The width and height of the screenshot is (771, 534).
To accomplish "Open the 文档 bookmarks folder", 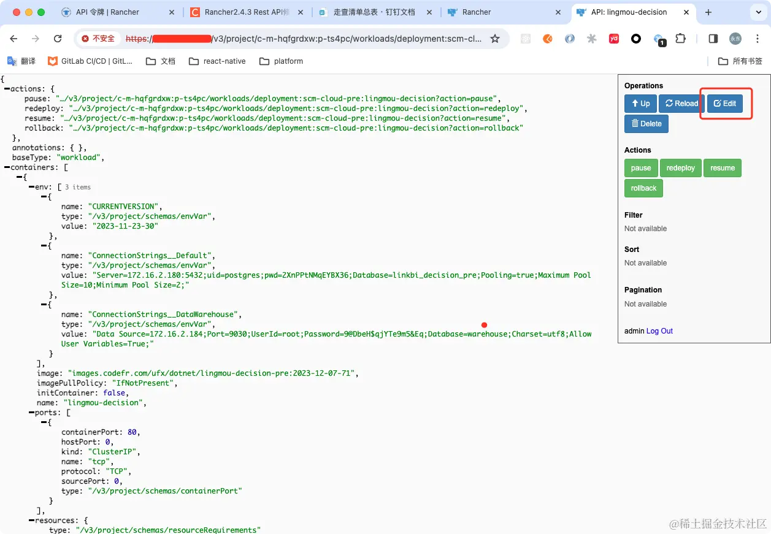I will (161, 61).
